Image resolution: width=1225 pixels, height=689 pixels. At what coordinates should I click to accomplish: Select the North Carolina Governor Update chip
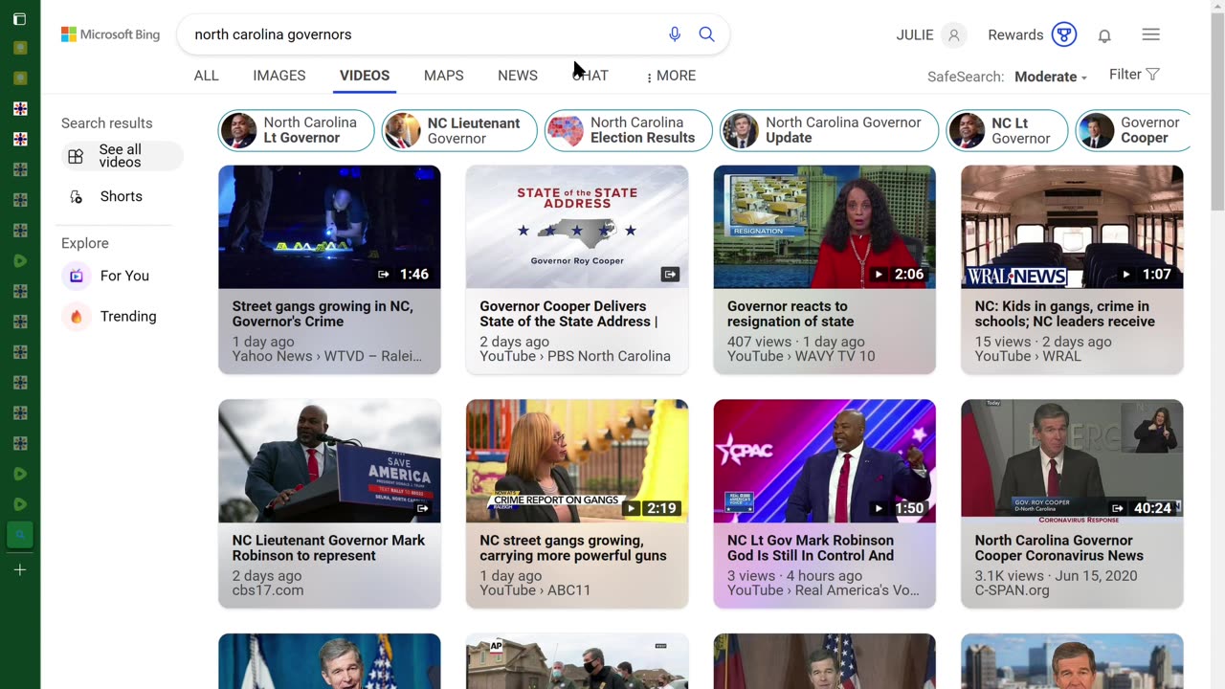829,130
